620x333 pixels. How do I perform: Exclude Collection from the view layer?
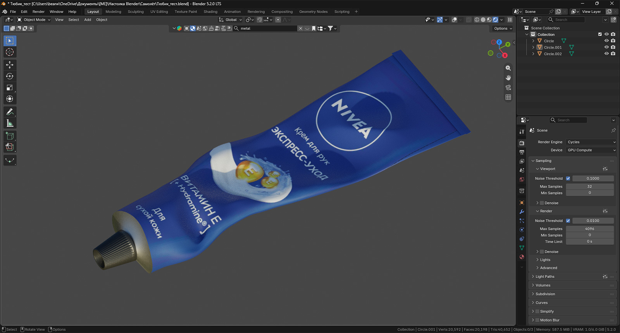point(600,34)
